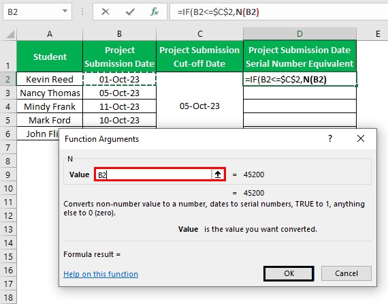
Task: Click the formula bar options dots
Action: tap(82, 12)
